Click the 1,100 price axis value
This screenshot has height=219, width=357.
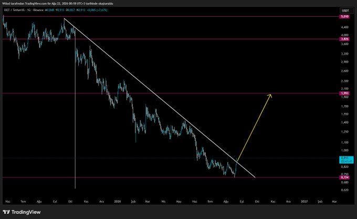pos(345,142)
